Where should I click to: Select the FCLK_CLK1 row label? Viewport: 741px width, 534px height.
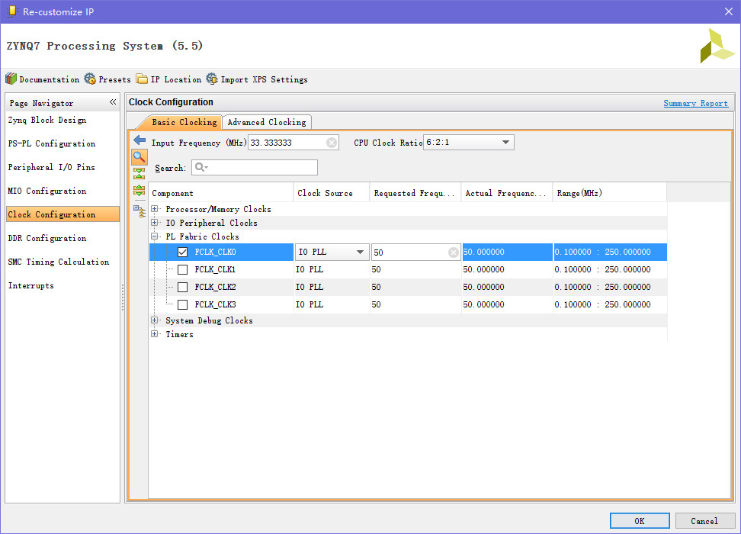pos(215,269)
